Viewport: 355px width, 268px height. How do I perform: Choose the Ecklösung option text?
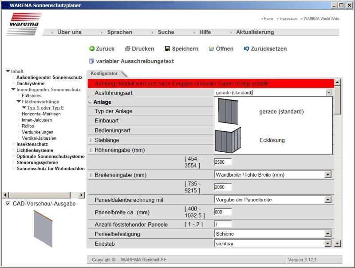[272, 140]
